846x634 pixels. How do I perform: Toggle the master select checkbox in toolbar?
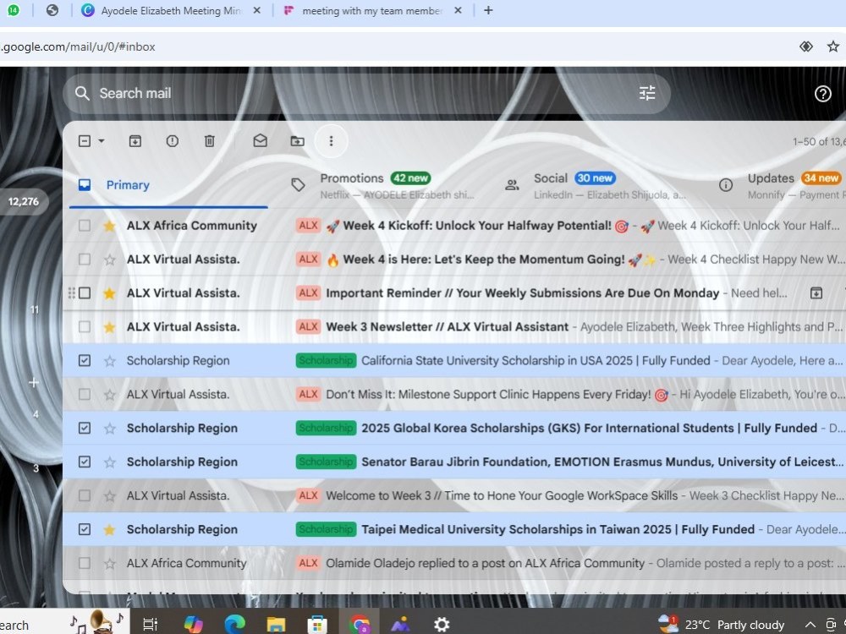click(x=84, y=141)
